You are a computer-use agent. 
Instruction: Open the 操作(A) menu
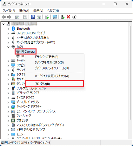[24, 11]
